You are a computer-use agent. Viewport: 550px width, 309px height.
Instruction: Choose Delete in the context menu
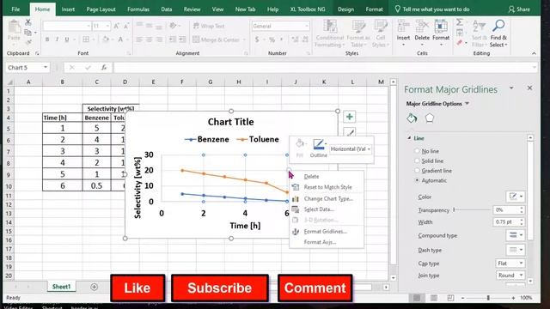click(x=327, y=177)
